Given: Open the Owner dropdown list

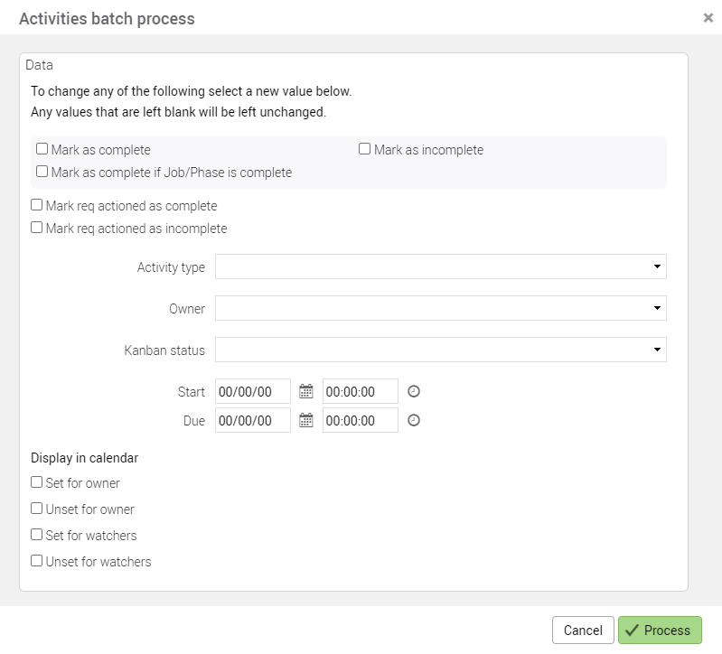Looking at the screenshot, I should click(x=440, y=309).
